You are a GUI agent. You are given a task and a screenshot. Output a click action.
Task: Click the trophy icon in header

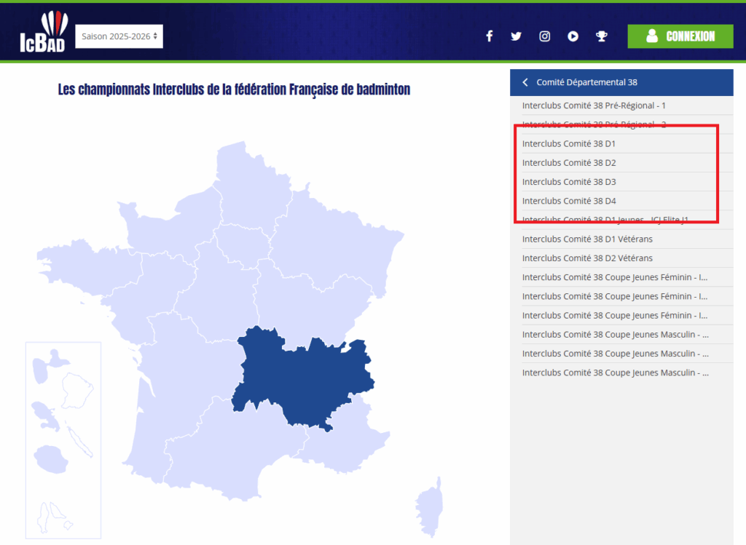point(601,36)
